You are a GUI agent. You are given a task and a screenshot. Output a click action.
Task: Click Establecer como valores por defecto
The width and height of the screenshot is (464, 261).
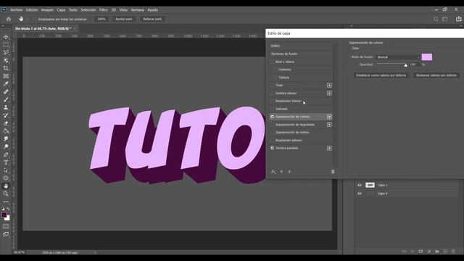click(x=381, y=75)
